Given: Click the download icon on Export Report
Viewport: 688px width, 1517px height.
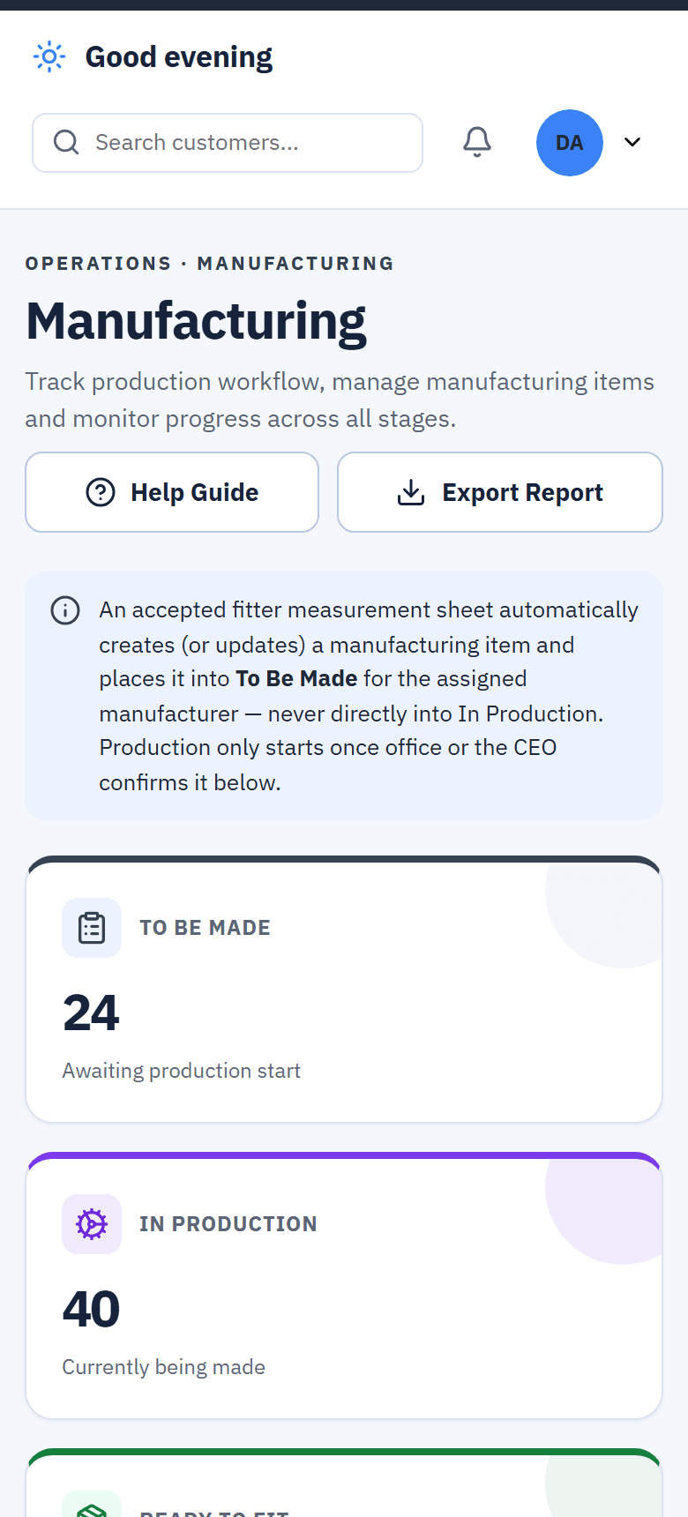Looking at the screenshot, I should [411, 492].
